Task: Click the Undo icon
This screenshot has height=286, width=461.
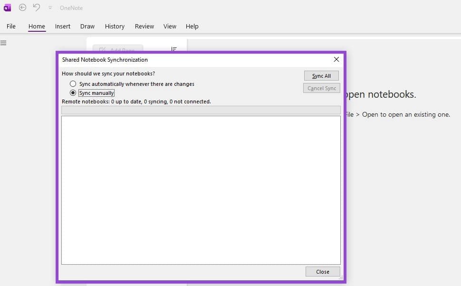Action: 36,7
